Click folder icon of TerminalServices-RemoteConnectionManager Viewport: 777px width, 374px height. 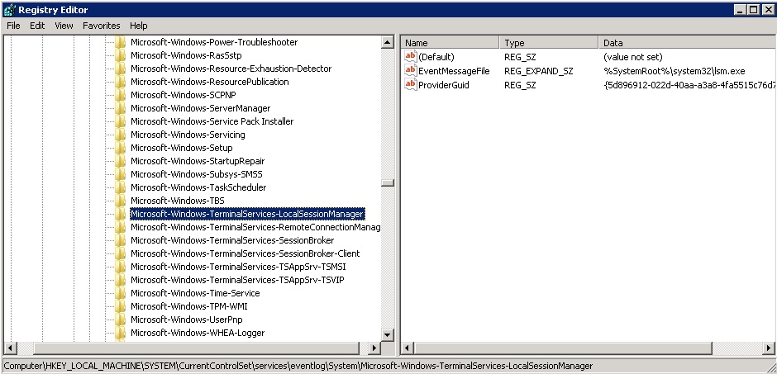(x=120, y=227)
